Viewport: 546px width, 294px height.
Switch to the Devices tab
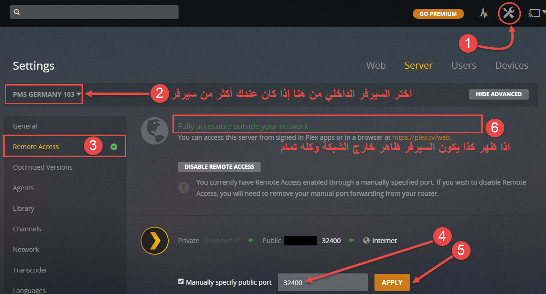coord(511,65)
